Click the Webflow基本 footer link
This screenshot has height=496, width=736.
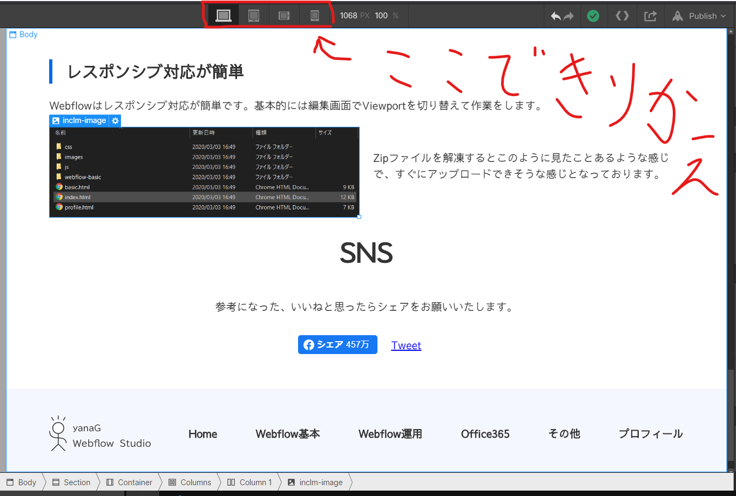288,434
